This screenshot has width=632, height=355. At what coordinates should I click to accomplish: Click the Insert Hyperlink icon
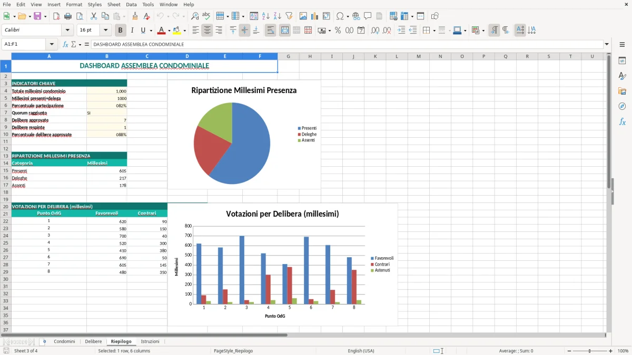click(356, 16)
